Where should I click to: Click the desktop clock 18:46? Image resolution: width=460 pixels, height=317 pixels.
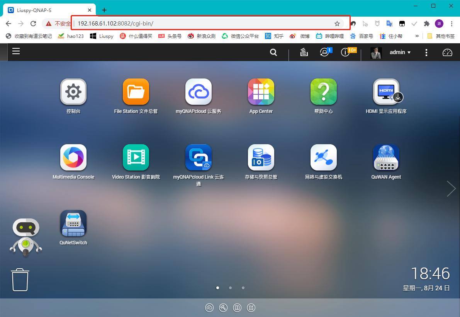tap(430, 274)
